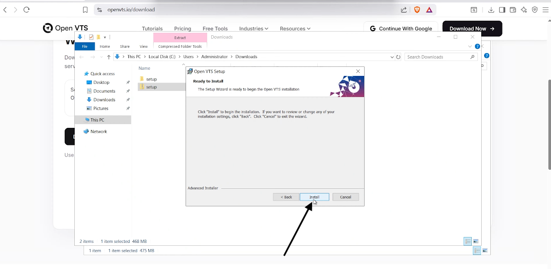Click Local Disk (C:) breadcrumb
Screen dimensions: 551x269
(162, 56)
